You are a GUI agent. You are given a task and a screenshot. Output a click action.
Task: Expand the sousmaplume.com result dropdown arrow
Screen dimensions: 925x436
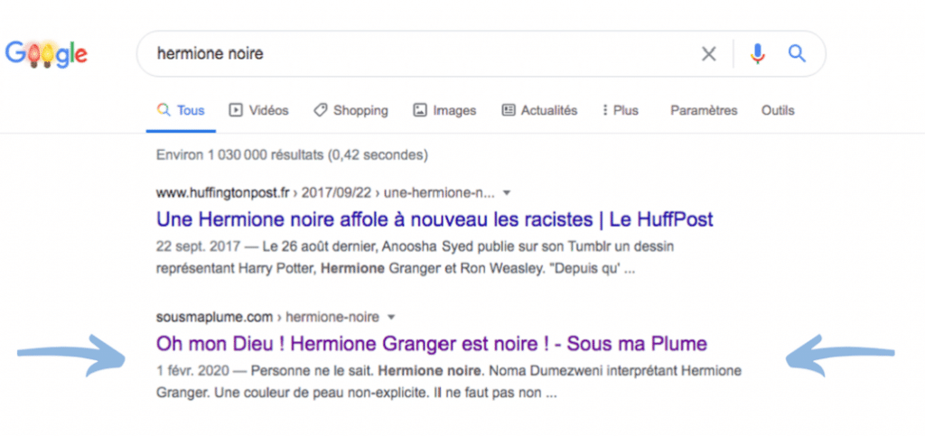tap(391, 317)
